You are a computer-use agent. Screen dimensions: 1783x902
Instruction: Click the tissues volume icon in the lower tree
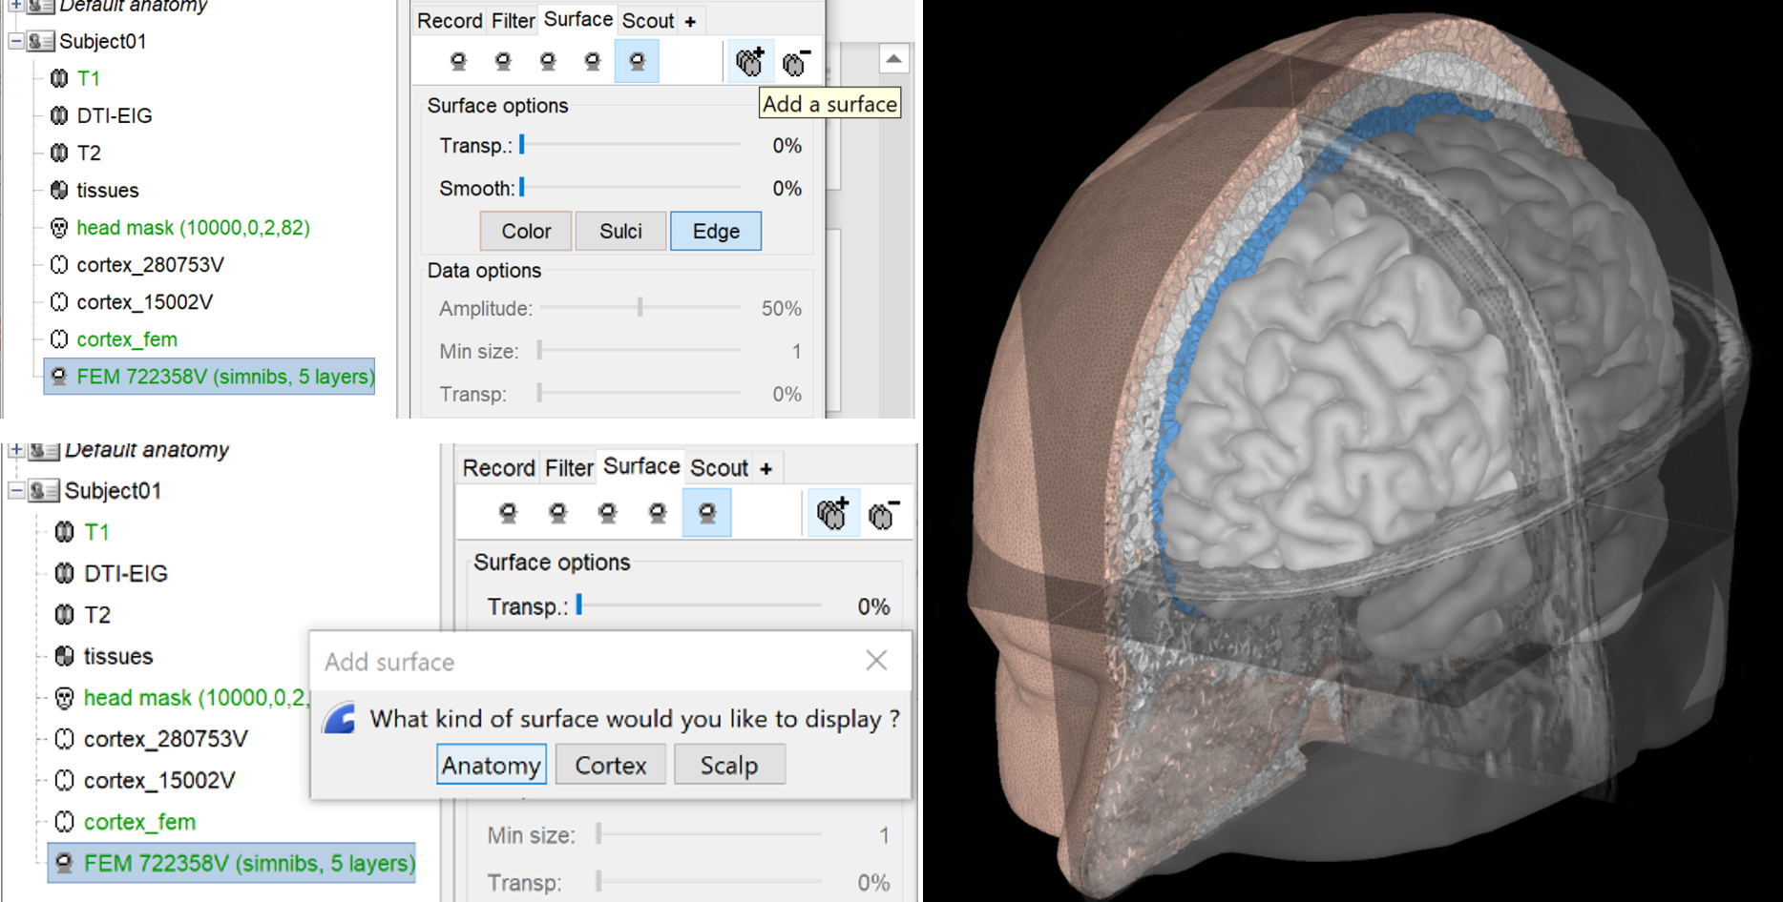[64, 656]
